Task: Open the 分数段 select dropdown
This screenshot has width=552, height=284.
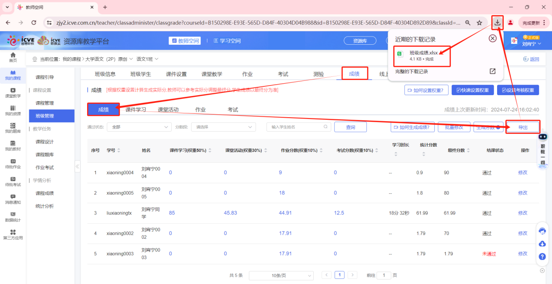Action: (224, 127)
